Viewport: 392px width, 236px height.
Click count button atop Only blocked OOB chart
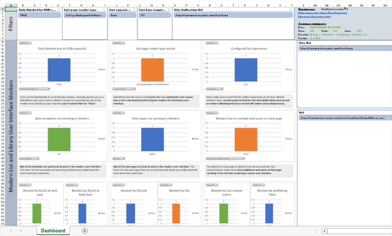pos(25,43)
